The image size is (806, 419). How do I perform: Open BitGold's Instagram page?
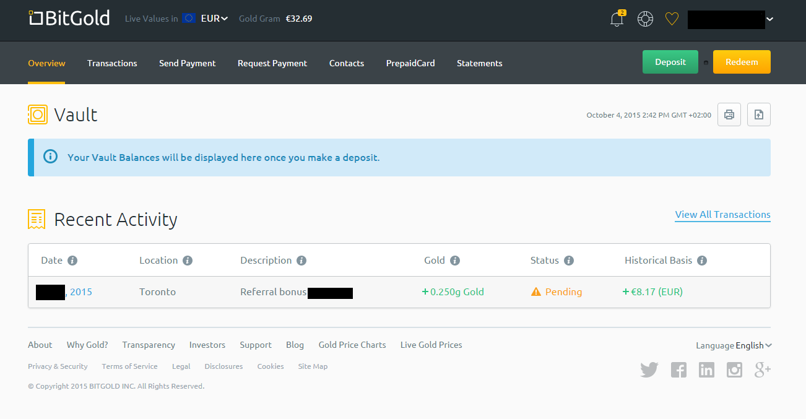pos(734,370)
